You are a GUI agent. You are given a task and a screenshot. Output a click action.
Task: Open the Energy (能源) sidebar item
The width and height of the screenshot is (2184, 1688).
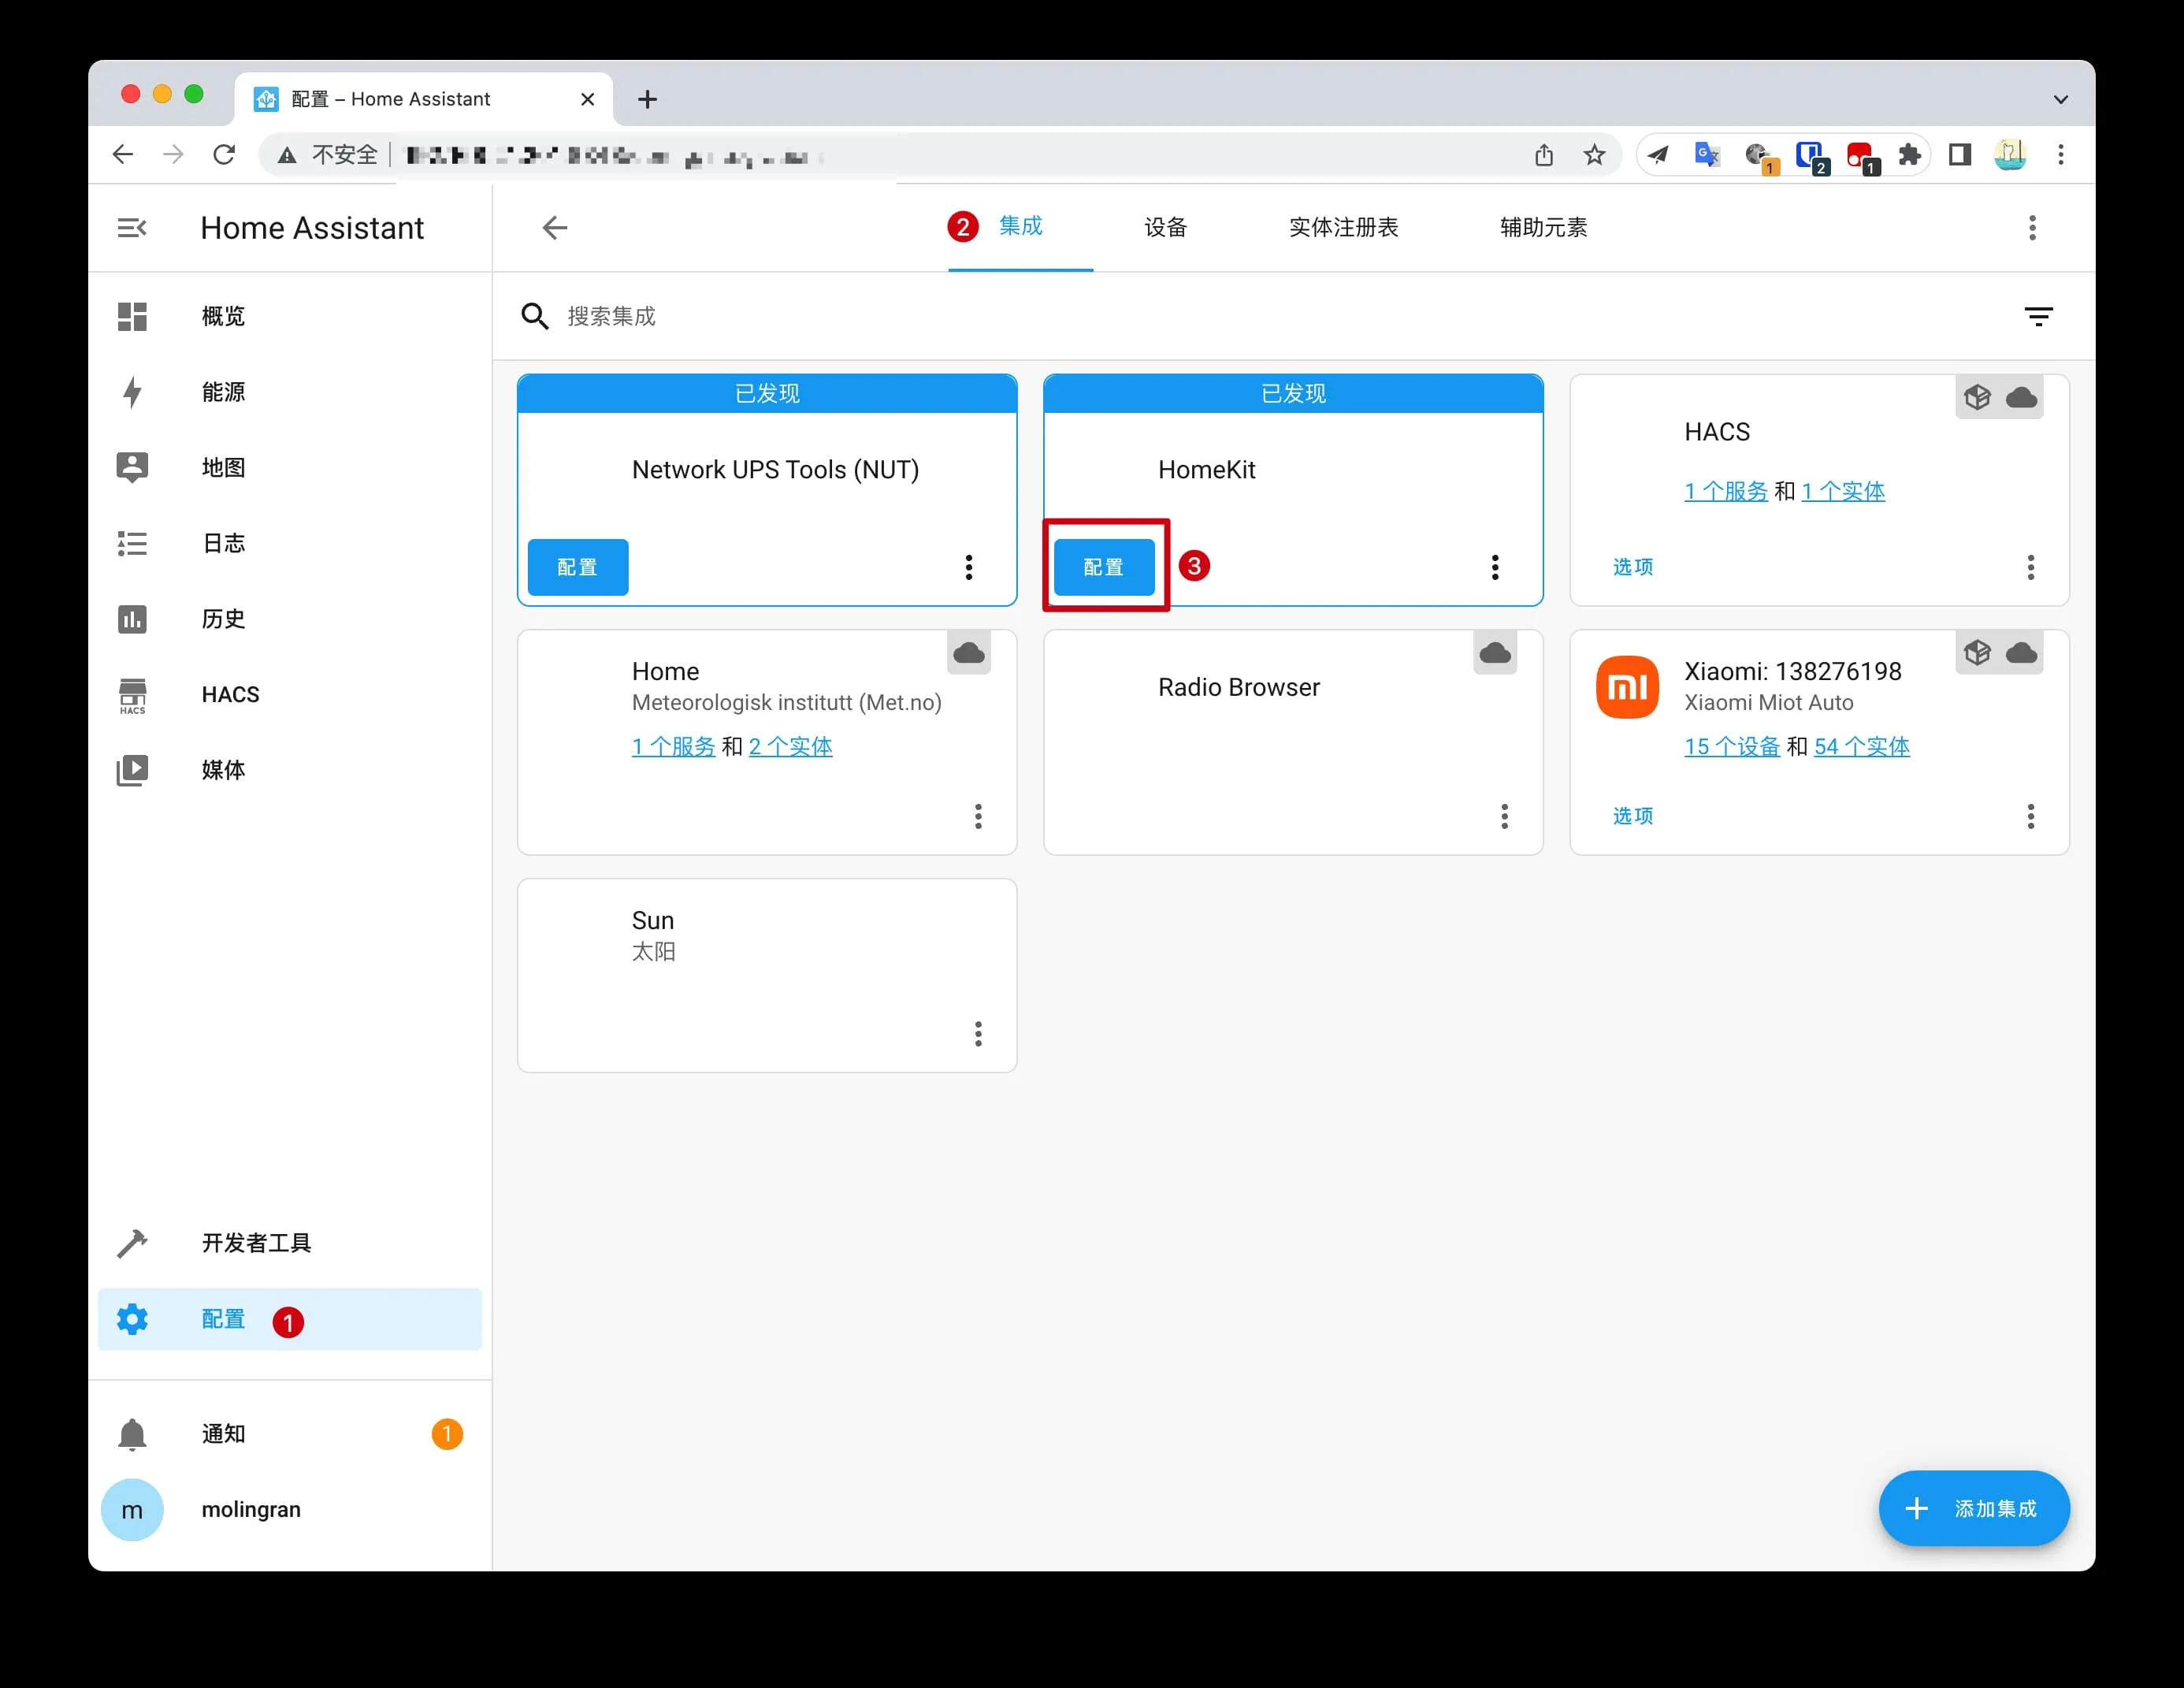tap(222, 392)
